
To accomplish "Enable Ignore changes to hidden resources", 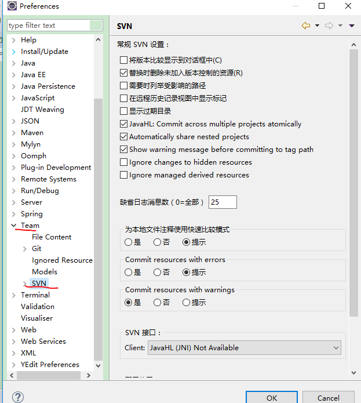I will (x=123, y=162).
